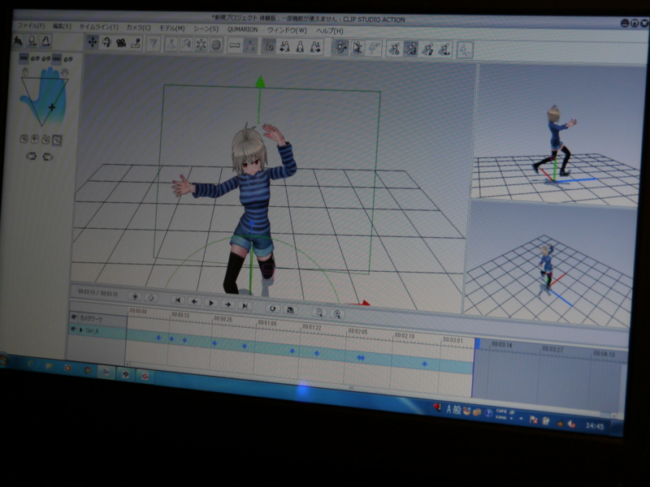Expand the Girl_A track
Viewport: 650px width, 487px height.
(x=81, y=330)
